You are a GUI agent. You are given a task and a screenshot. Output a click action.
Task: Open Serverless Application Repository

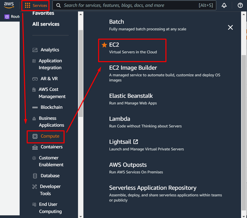tap(153, 188)
